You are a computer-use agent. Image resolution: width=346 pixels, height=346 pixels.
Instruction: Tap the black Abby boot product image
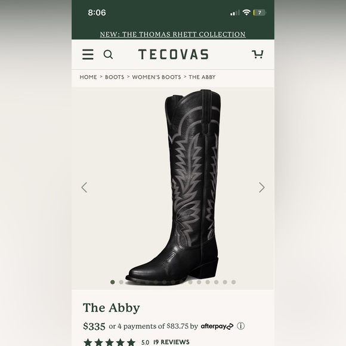[173, 187]
